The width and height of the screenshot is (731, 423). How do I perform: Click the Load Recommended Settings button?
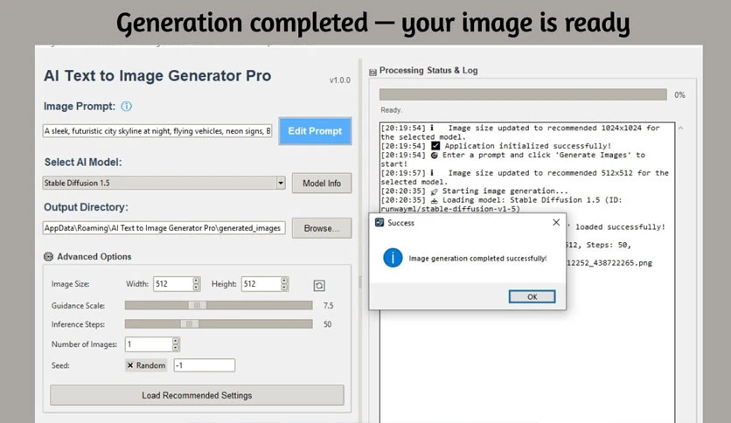197,395
